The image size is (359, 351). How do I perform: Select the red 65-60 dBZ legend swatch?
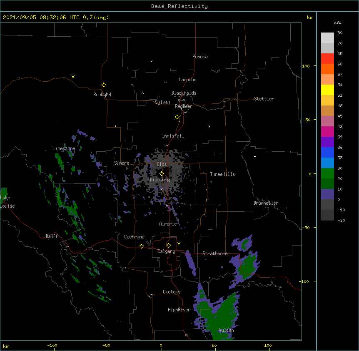[x=327, y=59]
